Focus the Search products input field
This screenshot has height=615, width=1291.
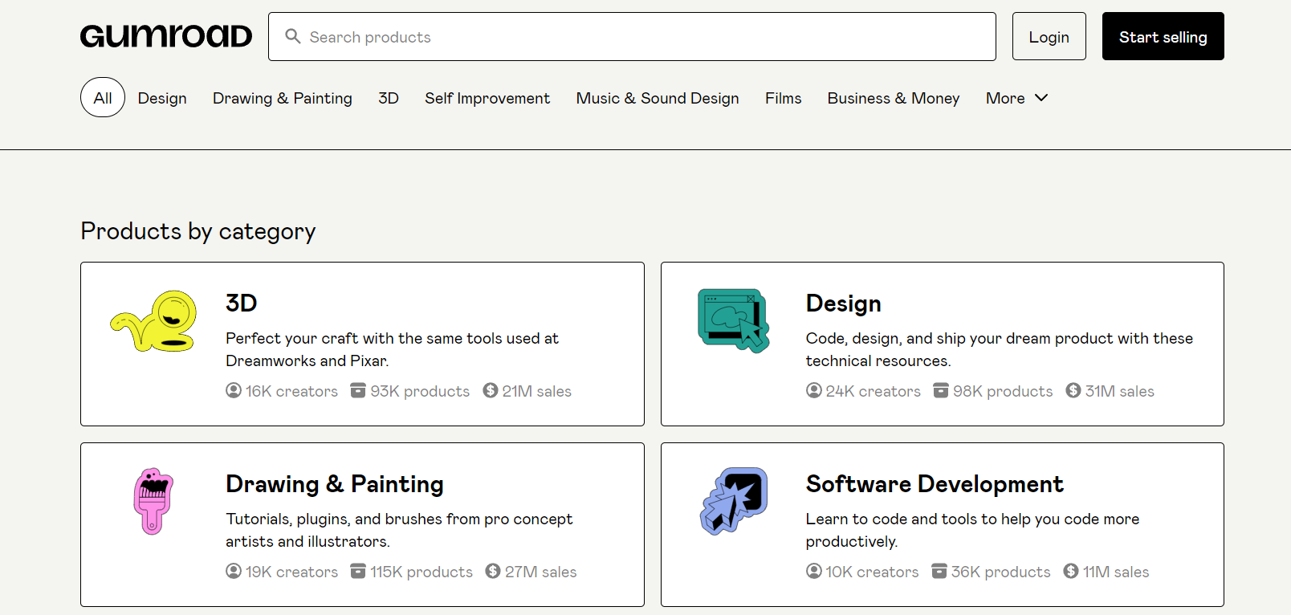coord(642,37)
